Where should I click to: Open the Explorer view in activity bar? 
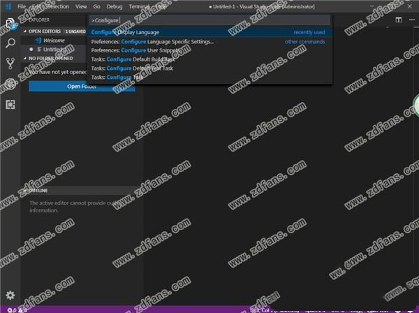10,24
